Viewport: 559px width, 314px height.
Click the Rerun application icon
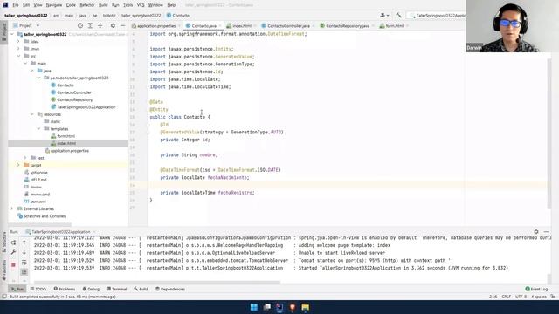pyautogui.click(x=14, y=242)
